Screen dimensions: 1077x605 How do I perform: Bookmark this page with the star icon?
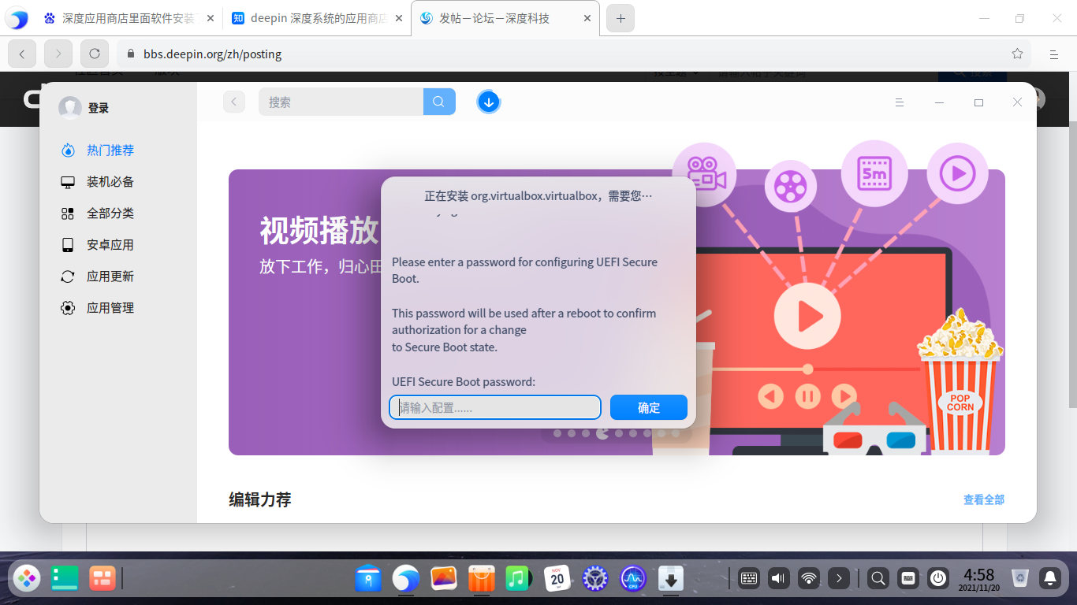click(1017, 54)
